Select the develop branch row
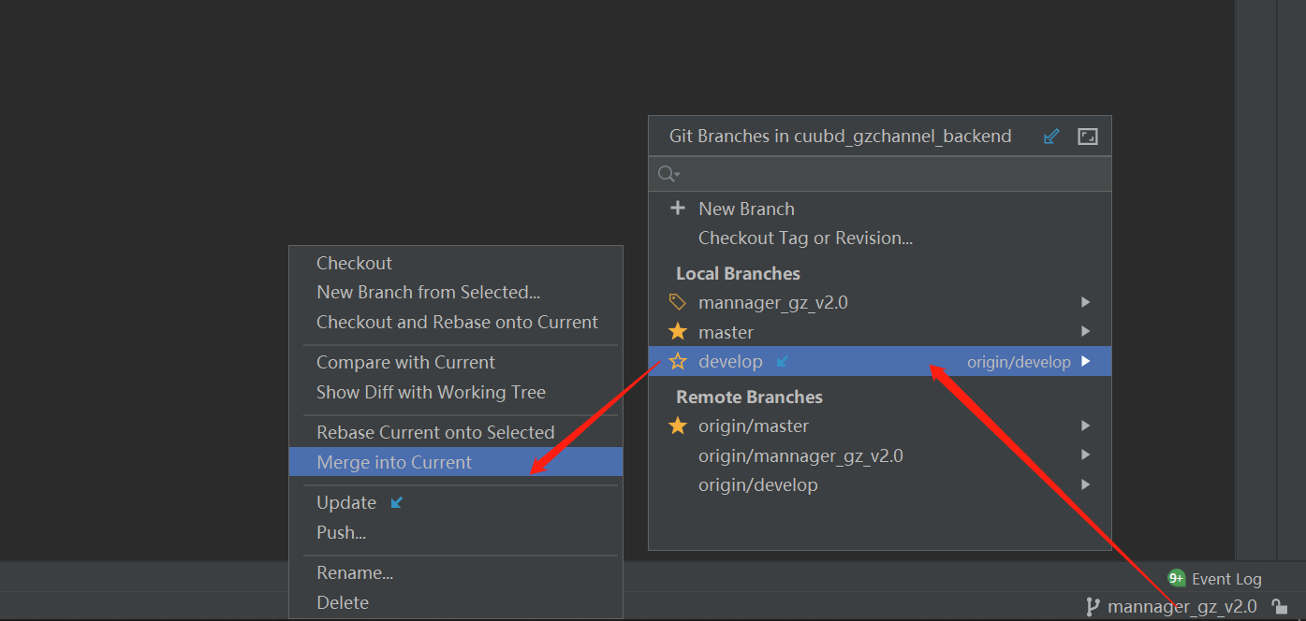The height and width of the screenshot is (621, 1306). pos(880,361)
